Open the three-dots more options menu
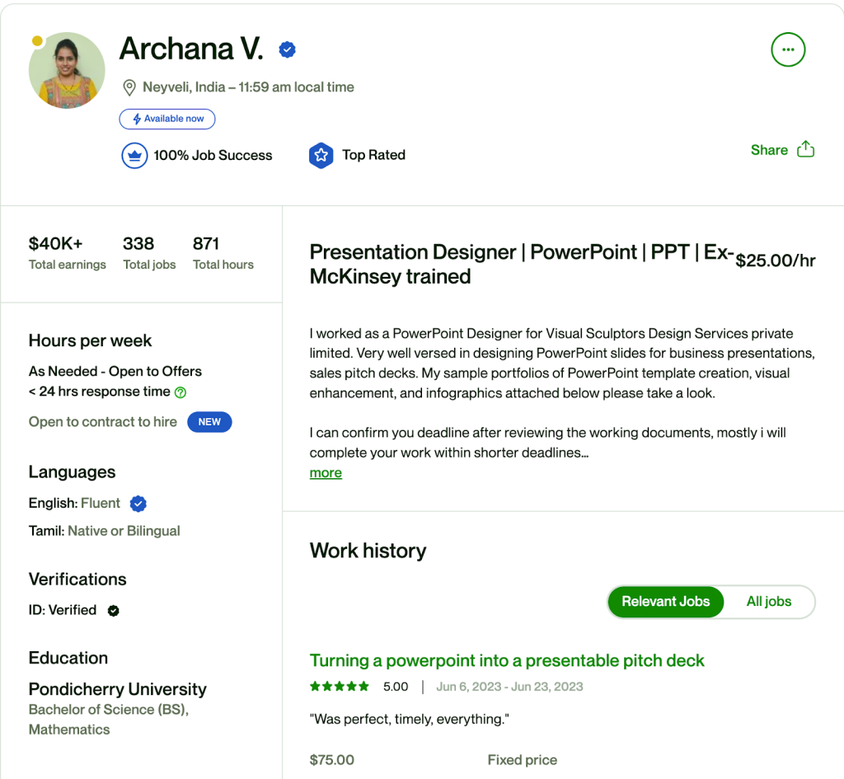This screenshot has height=779, width=844. click(788, 49)
